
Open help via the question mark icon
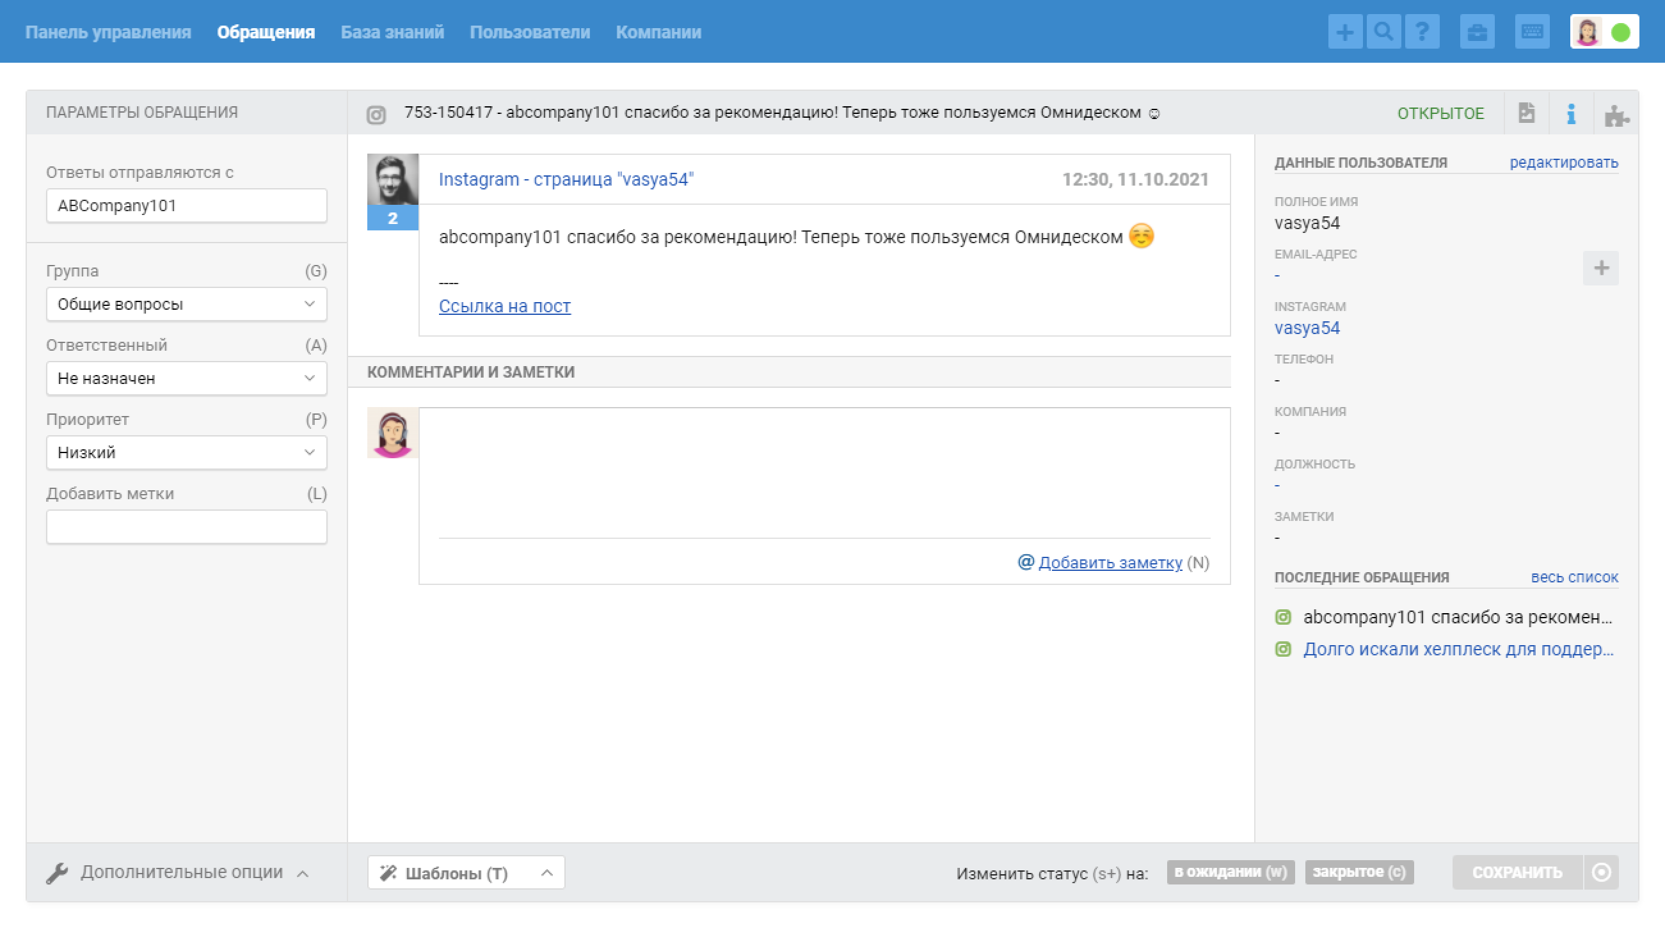tap(1422, 31)
